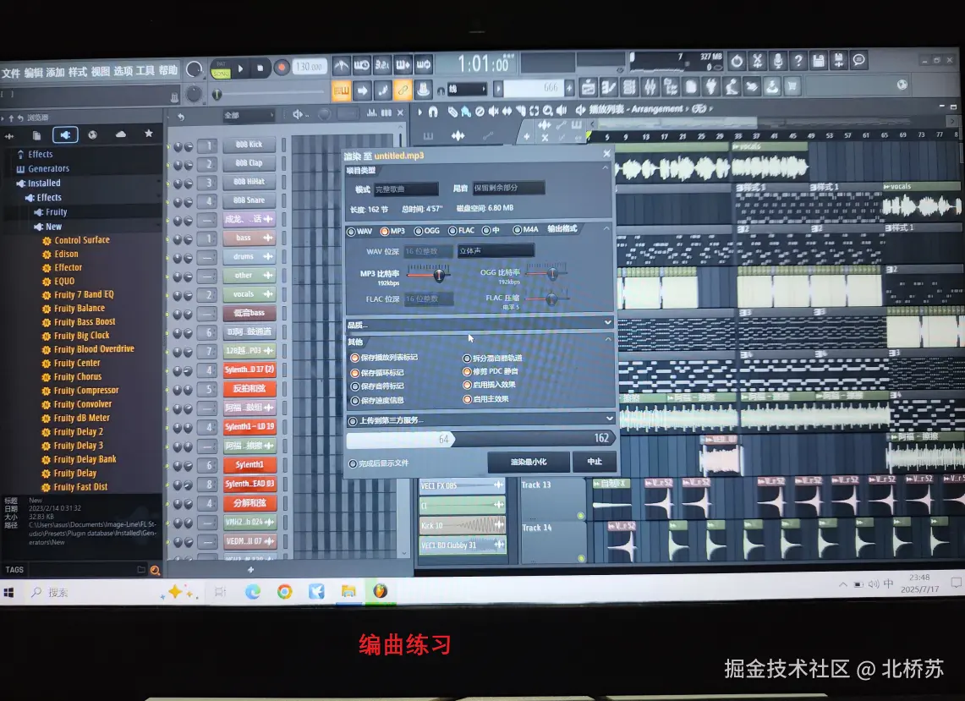Open the 全部 channel filter dropdown

249,116
